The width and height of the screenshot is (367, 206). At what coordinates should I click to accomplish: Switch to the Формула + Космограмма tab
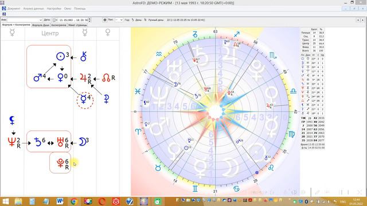[x=16, y=25]
